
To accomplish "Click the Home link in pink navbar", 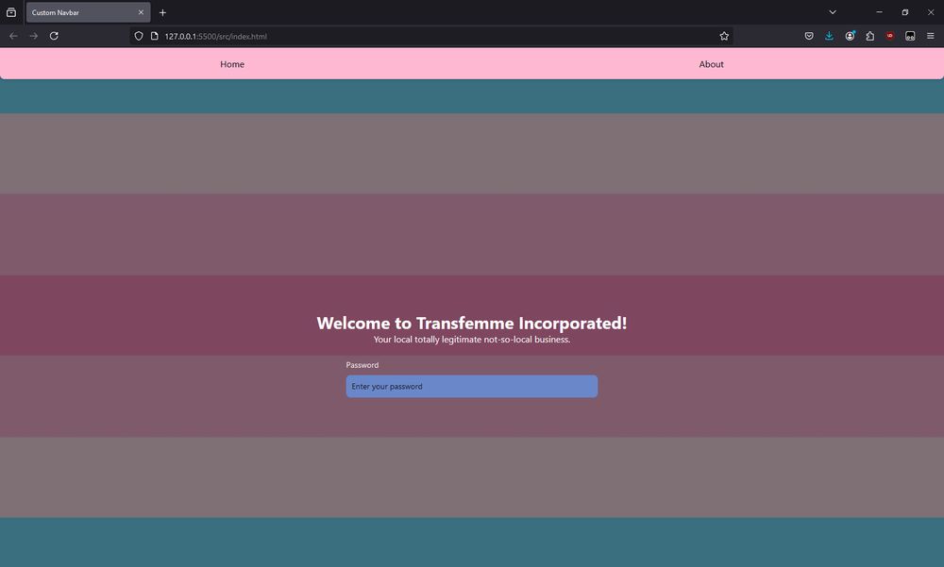I will click(232, 64).
